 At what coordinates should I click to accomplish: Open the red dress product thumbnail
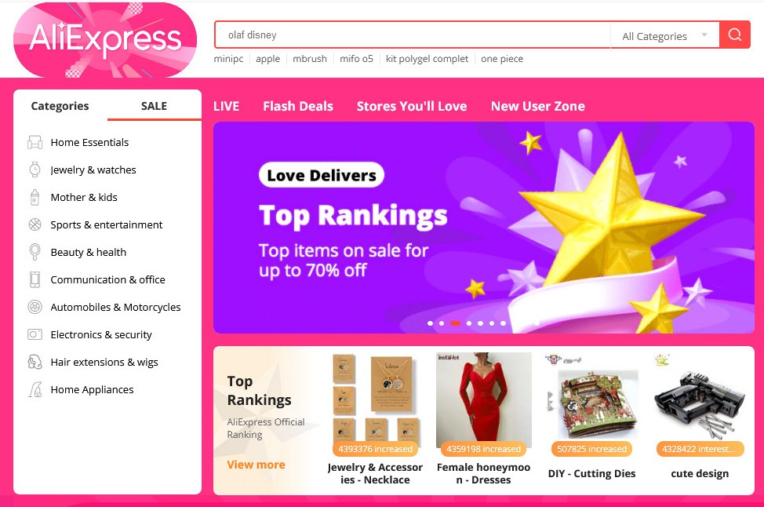(x=483, y=399)
